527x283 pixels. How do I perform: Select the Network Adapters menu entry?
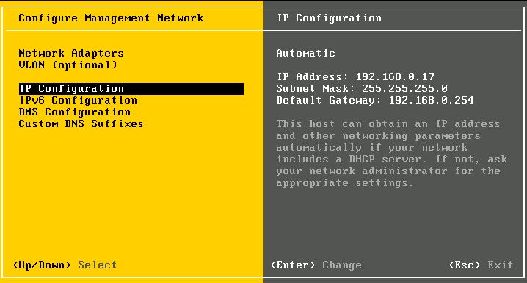(71, 53)
